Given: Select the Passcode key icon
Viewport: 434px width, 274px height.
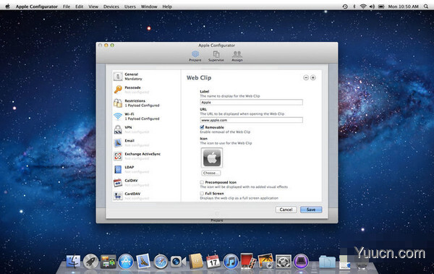Looking at the screenshot, I should [118, 90].
